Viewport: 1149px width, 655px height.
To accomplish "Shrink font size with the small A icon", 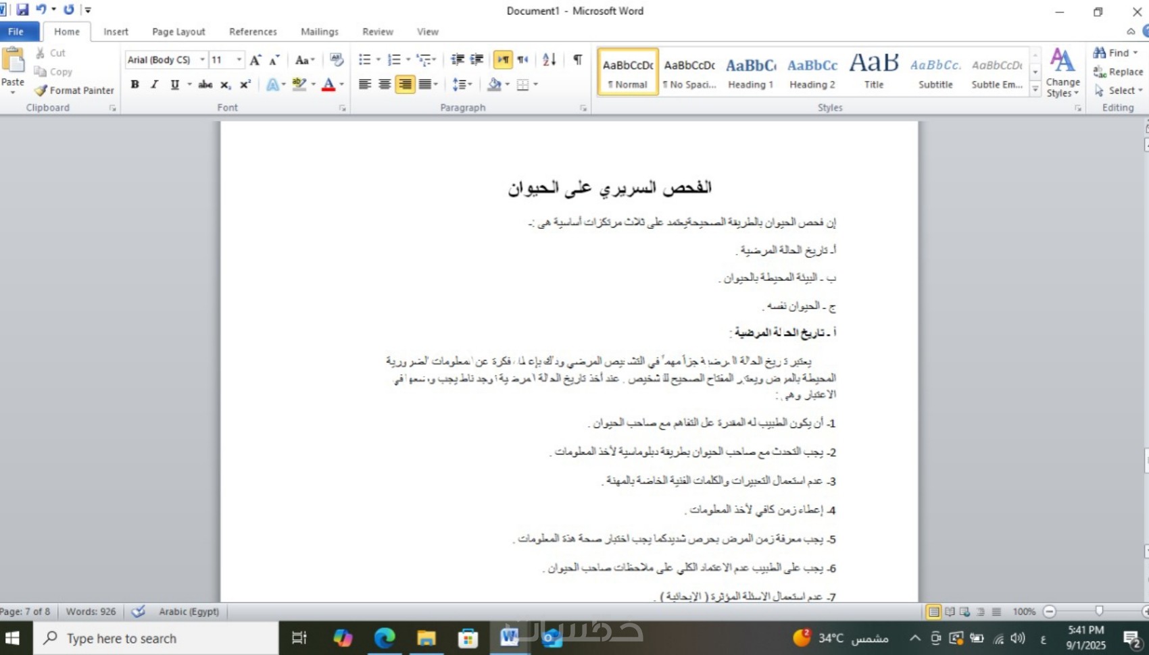I will (274, 60).
